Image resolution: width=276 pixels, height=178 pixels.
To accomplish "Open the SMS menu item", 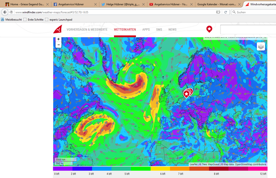I will pos(159,30).
